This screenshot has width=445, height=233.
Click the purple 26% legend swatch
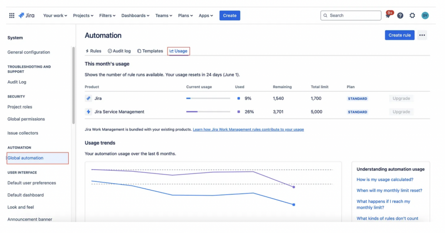click(x=239, y=112)
